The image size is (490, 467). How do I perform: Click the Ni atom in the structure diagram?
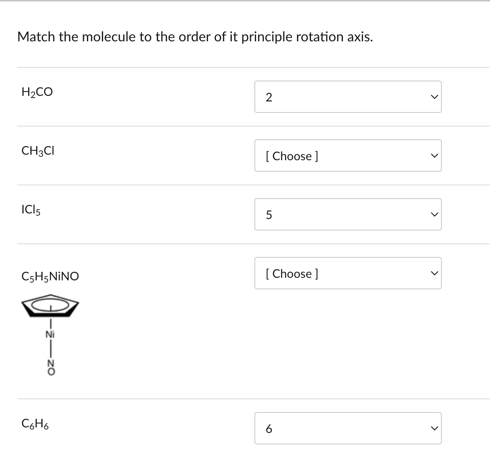pyautogui.click(x=51, y=335)
